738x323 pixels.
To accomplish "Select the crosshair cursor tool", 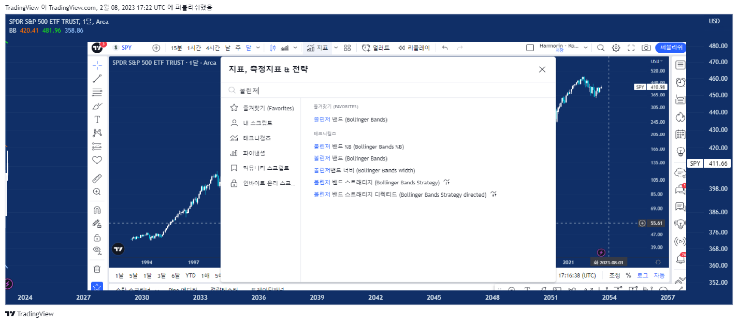I will [x=97, y=65].
